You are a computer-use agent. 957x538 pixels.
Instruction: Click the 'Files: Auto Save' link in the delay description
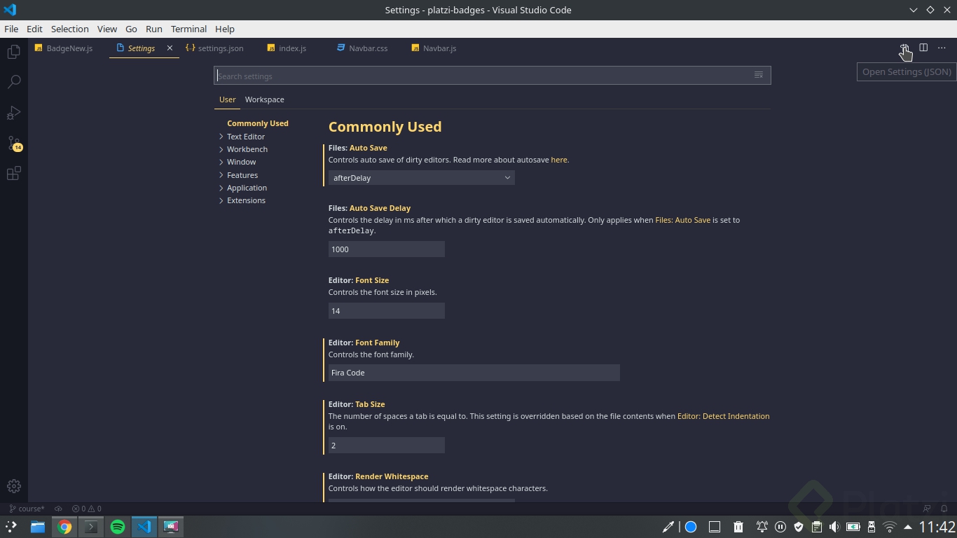tap(683, 220)
